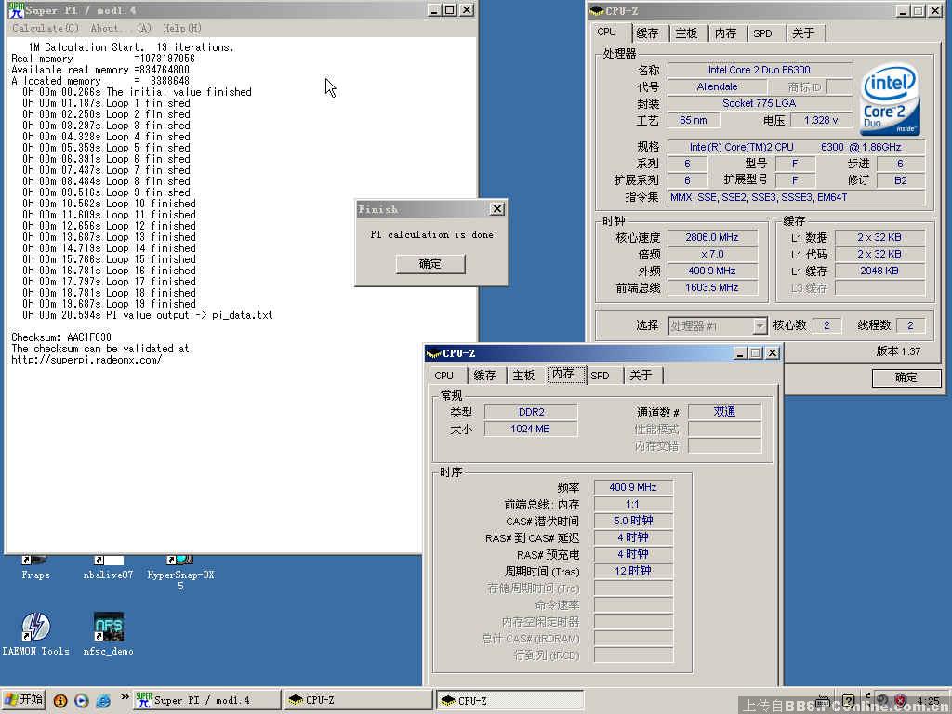Switch to Super PI taskbar button
This screenshot has width=952, height=714.
[205, 700]
